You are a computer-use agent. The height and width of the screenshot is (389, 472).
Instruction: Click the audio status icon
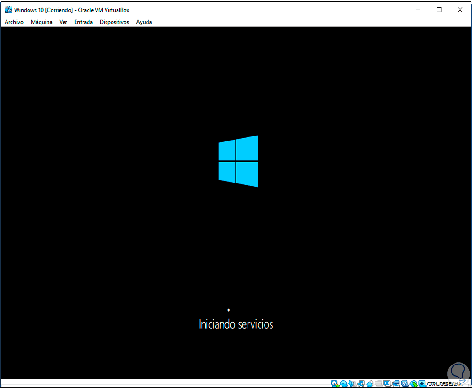[x=352, y=383]
